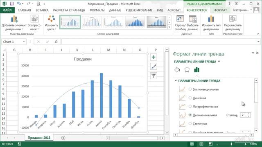Increase polynomial Степень value
This screenshot has height=147, width=262.
(248, 114)
